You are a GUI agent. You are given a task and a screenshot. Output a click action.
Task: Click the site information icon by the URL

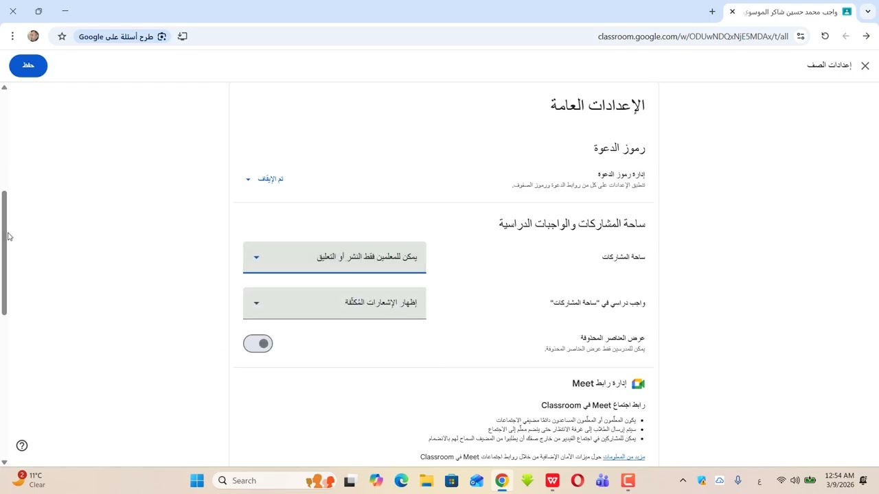(x=801, y=36)
